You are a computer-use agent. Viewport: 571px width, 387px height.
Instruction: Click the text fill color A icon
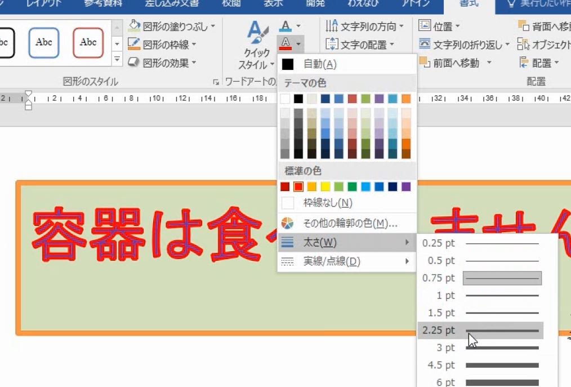tap(286, 26)
